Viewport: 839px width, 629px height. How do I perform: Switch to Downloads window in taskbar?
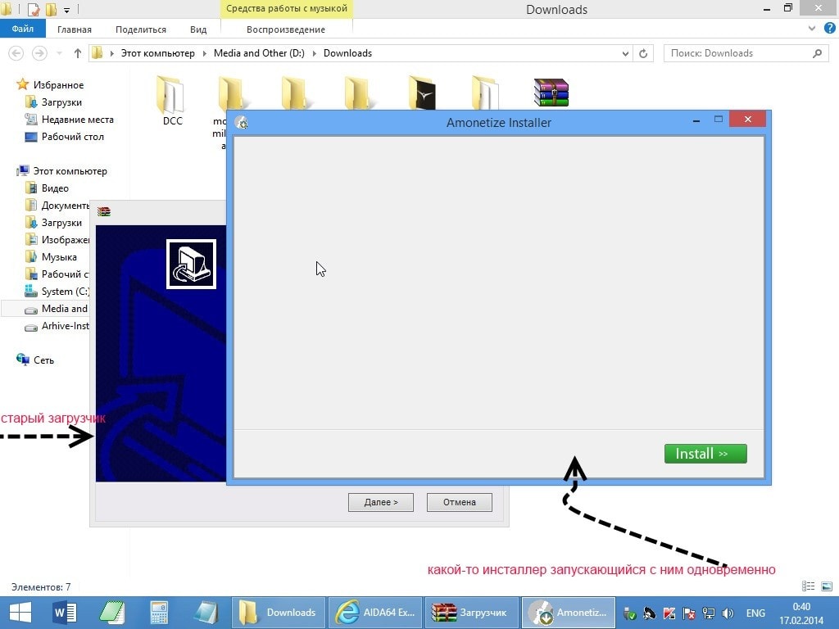279,613
